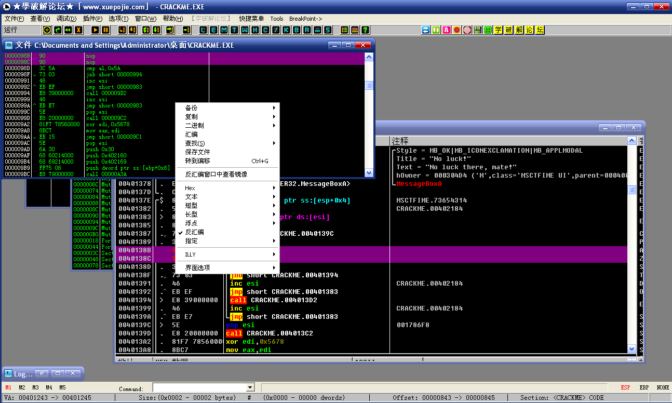The height and width of the screenshot is (403, 672).
Task: Expand the 文本 submenu
Action: [227, 197]
